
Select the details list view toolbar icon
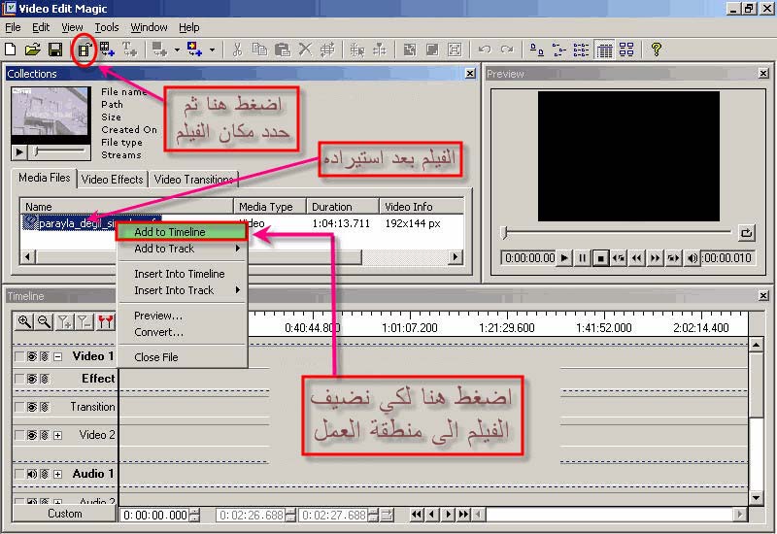[604, 50]
